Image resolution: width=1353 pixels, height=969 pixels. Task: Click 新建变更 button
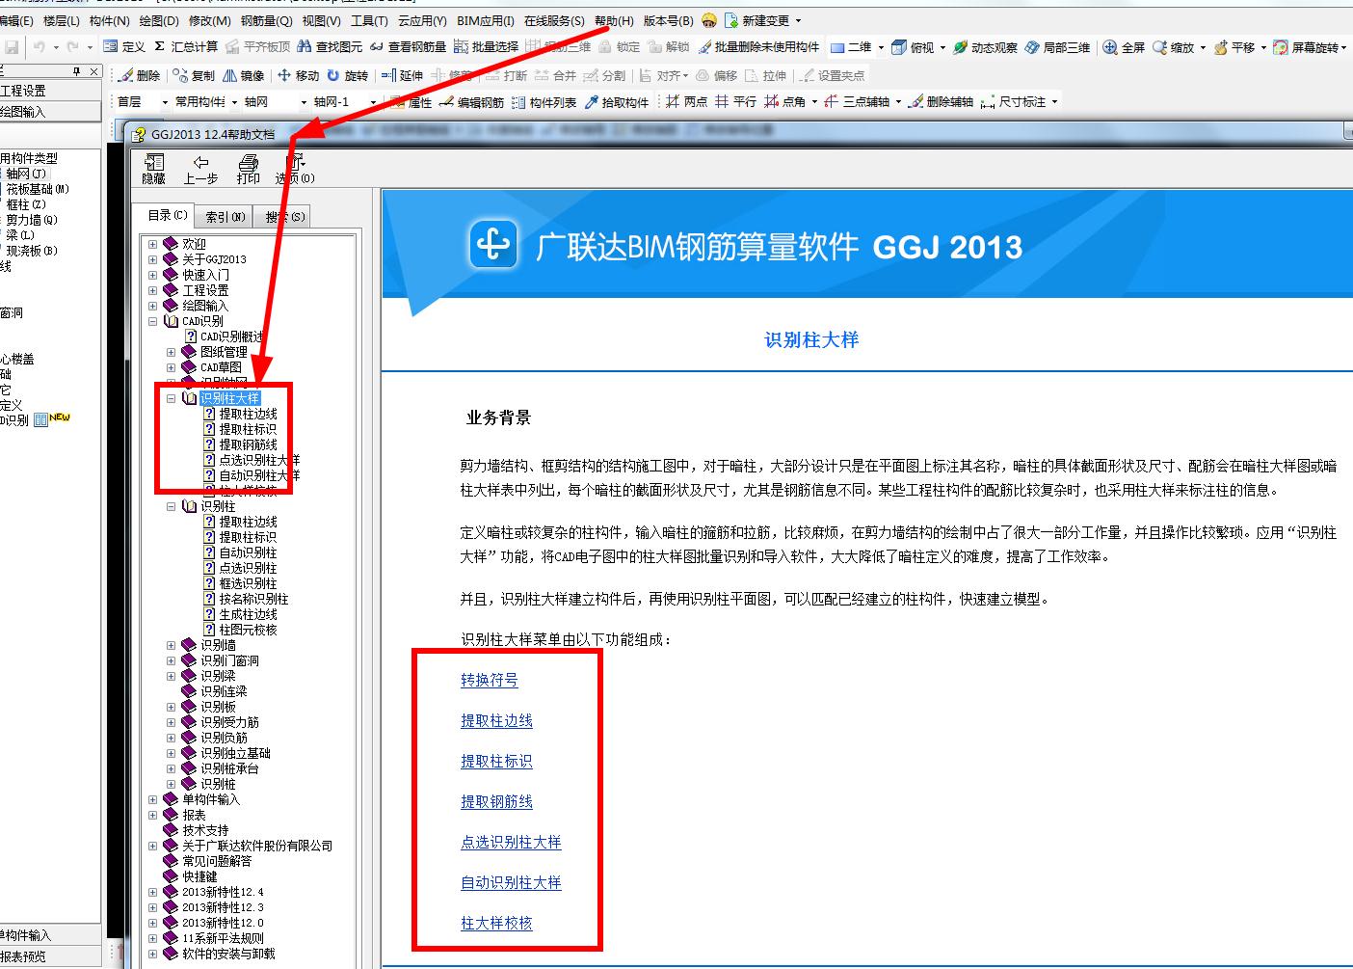[764, 20]
